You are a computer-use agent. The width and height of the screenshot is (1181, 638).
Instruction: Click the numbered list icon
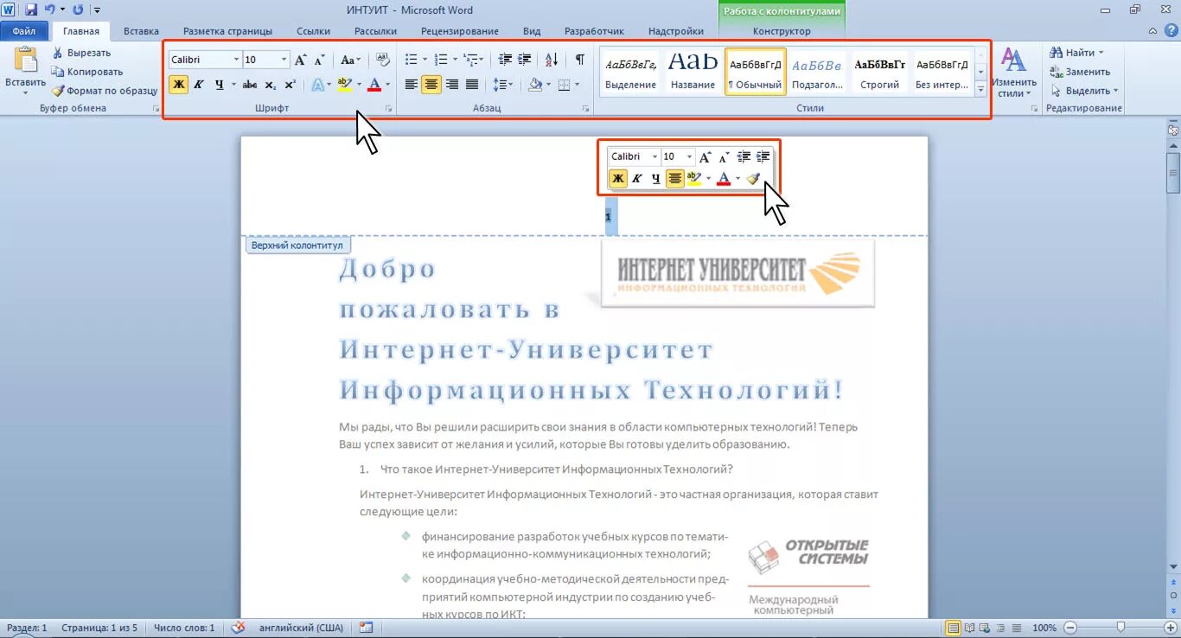point(440,60)
